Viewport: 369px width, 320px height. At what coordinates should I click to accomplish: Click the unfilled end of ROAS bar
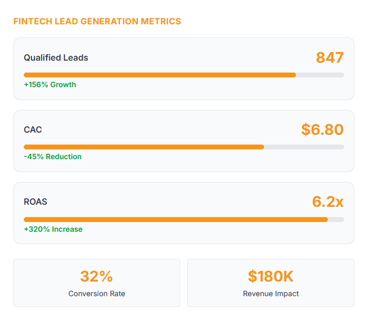(336, 219)
